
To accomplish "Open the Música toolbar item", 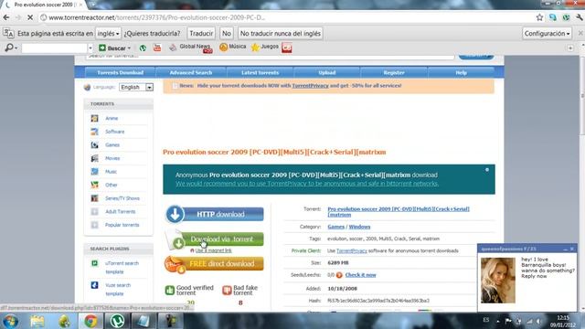I will coord(233,47).
